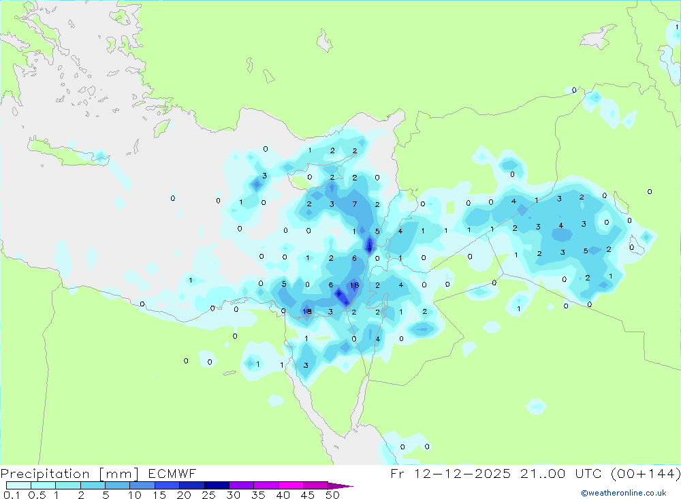Select the 10–15 mm legend color box

pyautogui.click(x=142, y=485)
